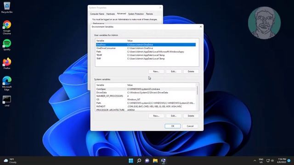Screen dimensions: 294x165
Task: Open the notification badge in the tray
Action: coord(289,161)
